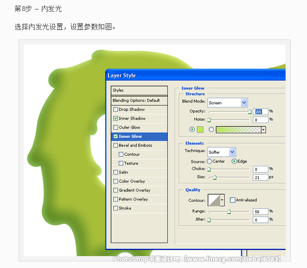
Task: Click the Choke value field
Action: click(260, 169)
